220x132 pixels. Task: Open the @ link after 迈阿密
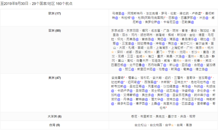pos(139,82)
